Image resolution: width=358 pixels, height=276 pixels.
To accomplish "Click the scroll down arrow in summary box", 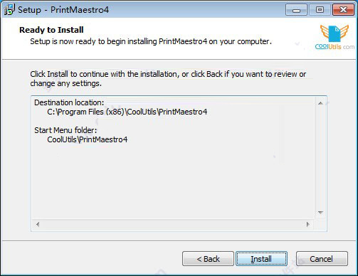I will pos(320,213).
